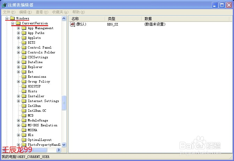Click the BITS folder icon

[24, 43]
